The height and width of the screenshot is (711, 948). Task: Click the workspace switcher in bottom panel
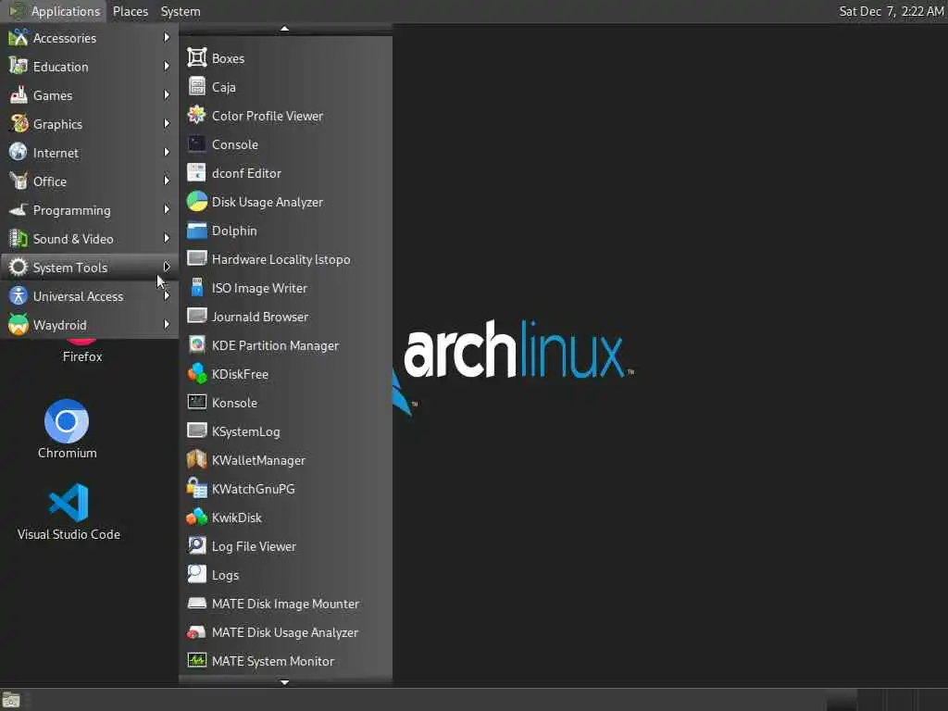tap(886, 700)
